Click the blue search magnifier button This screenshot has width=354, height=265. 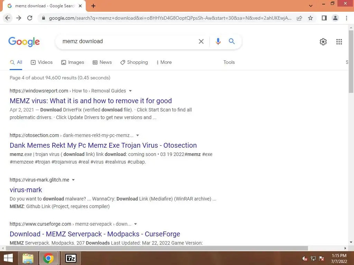pos(232,41)
